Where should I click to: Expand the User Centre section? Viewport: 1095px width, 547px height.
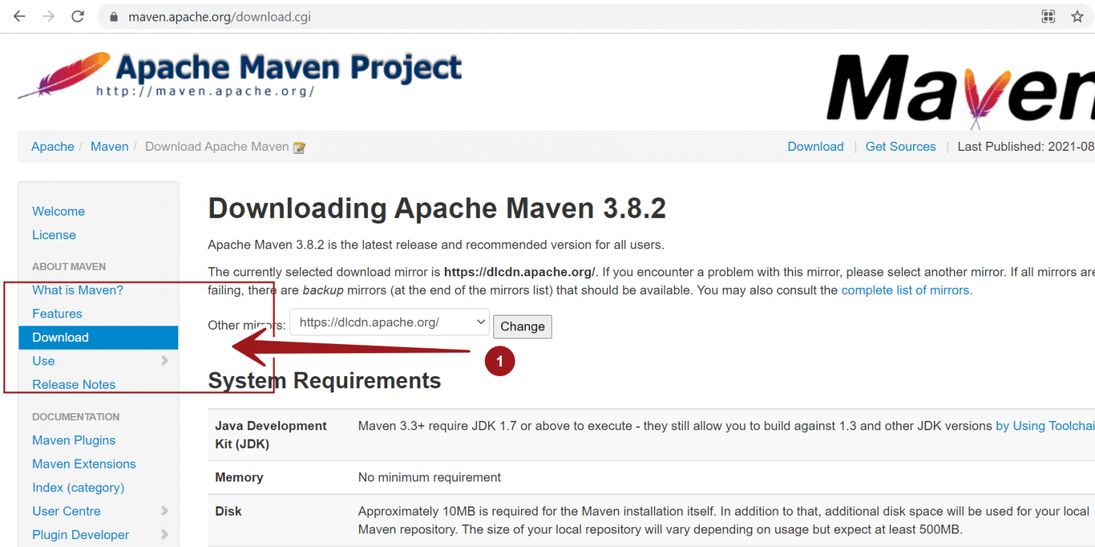pyautogui.click(x=66, y=511)
